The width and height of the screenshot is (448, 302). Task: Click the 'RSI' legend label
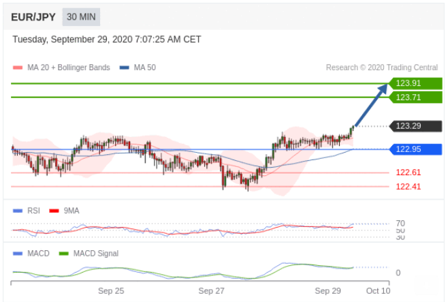click(34, 211)
